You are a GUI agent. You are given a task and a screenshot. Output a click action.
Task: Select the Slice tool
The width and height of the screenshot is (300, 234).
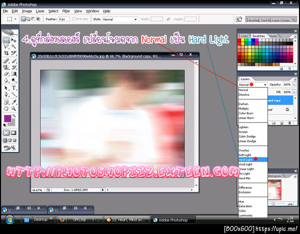(13, 53)
